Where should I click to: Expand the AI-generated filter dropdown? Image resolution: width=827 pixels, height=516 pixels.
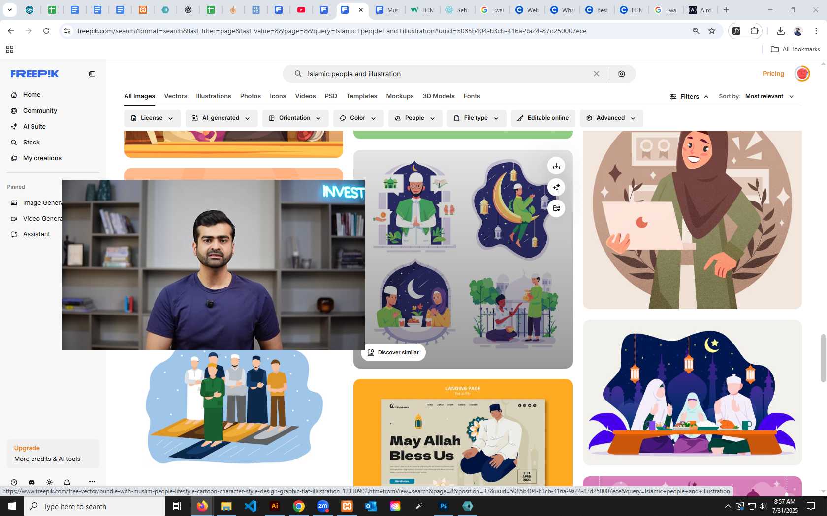click(x=222, y=118)
